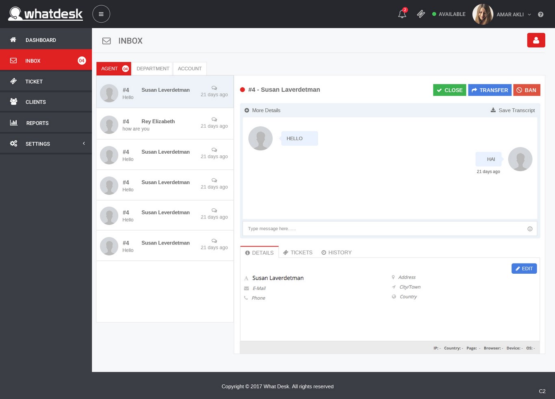Open the Tickets tab in details panel
555x399 pixels.
pos(298,252)
